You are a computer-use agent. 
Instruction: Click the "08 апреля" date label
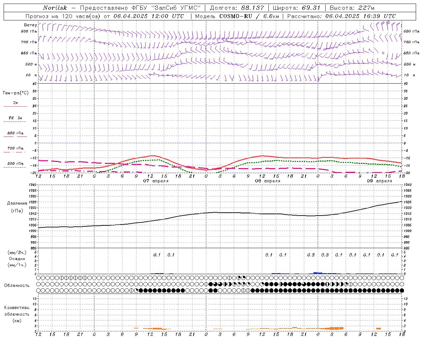click(268, 181)
